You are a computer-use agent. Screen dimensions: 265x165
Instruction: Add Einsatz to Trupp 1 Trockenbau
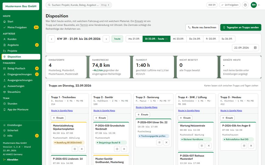click(x=58, y=118)
